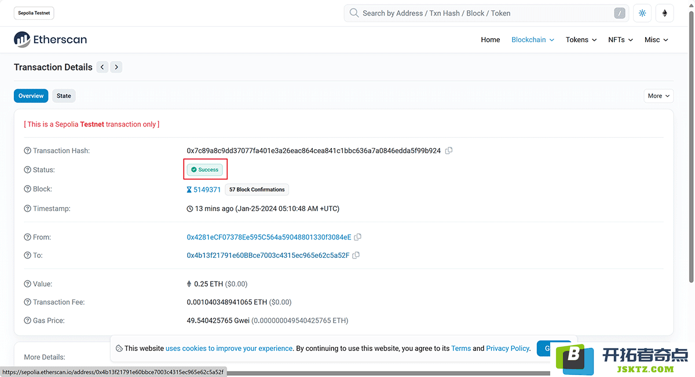Image resolution: width=695 pixels, height=377 pixels.
Task: Copy the From address
Action: click(358, 237)
